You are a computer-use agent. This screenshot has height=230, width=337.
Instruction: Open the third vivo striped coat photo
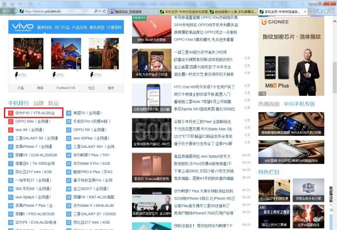[104, 54]
